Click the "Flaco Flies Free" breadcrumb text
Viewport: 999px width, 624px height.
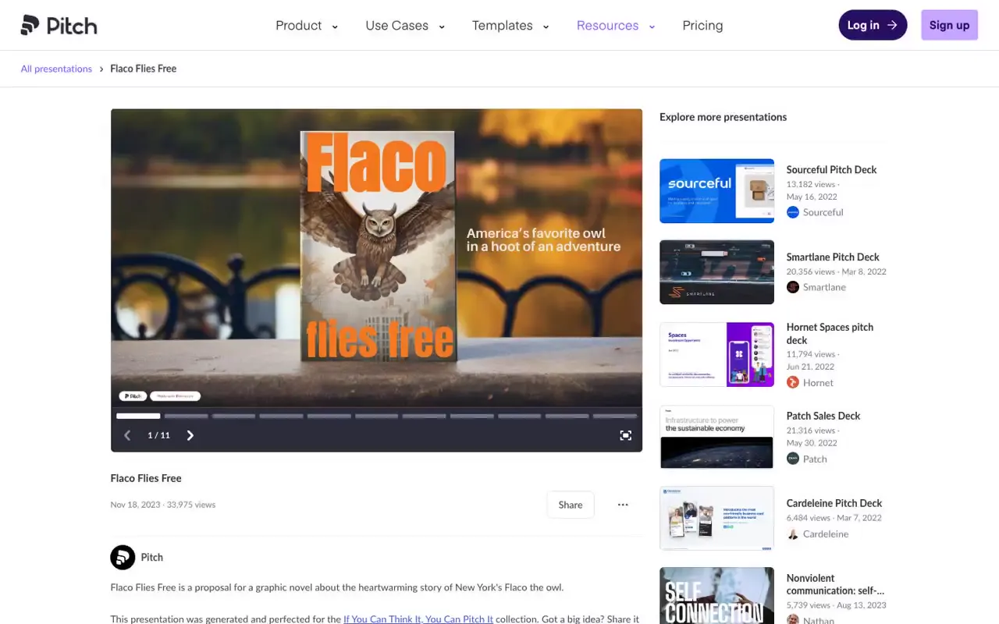click(x=144, y=69)
